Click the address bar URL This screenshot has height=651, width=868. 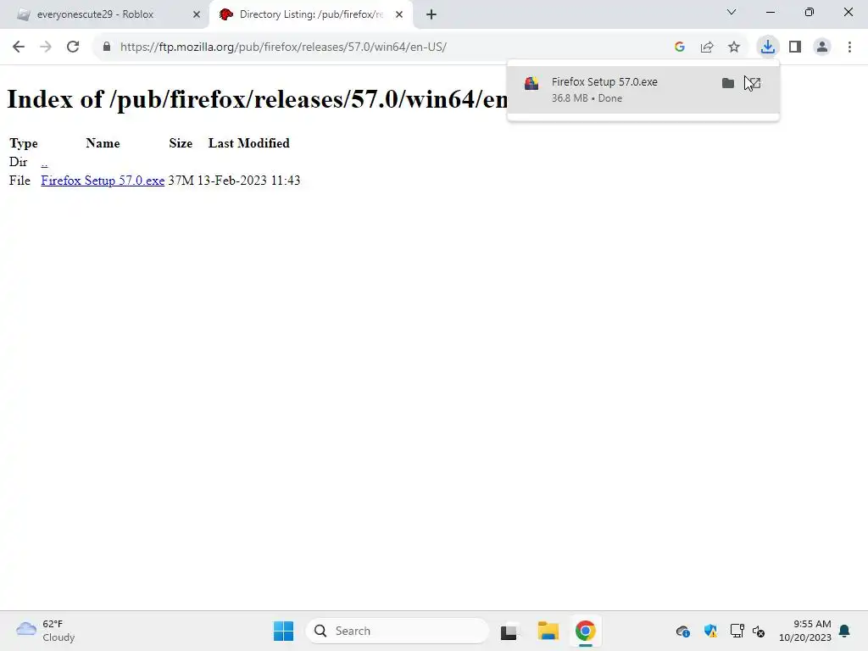[283, 47]
